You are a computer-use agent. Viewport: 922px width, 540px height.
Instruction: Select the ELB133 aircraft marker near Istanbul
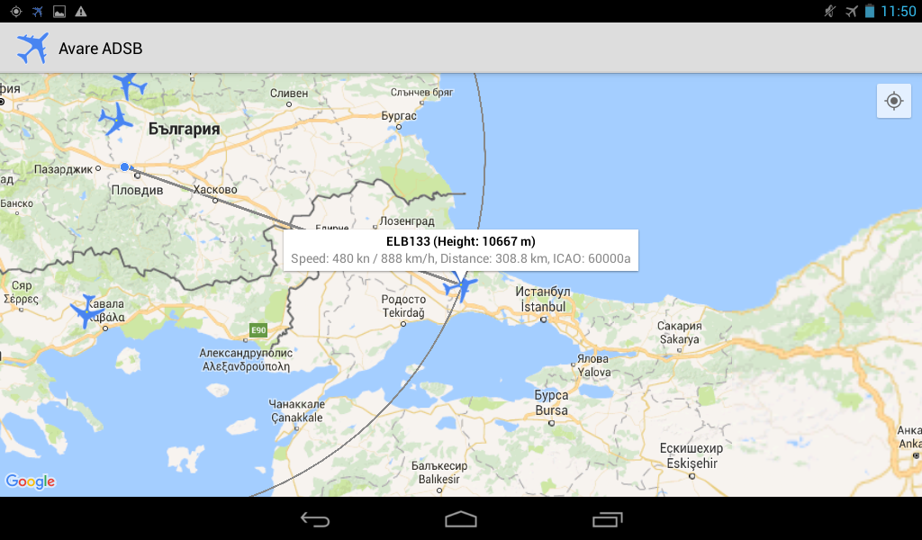pyautogui.click(x=460, y=286)
